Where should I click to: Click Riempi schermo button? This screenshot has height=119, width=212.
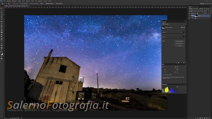(59, 4)
